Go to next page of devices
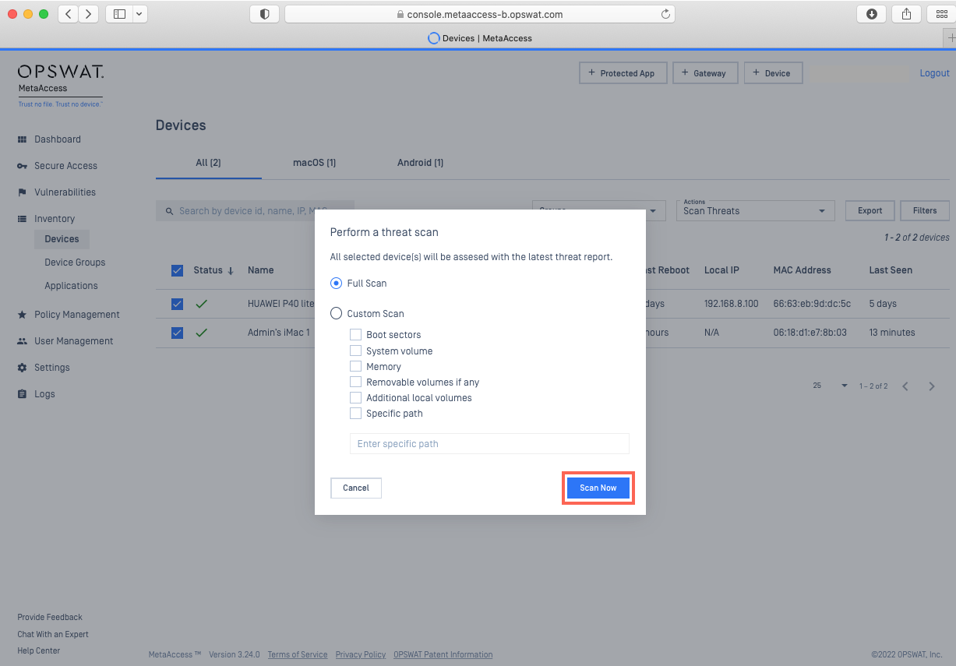956x666 pixels. [x=932, y=386]
